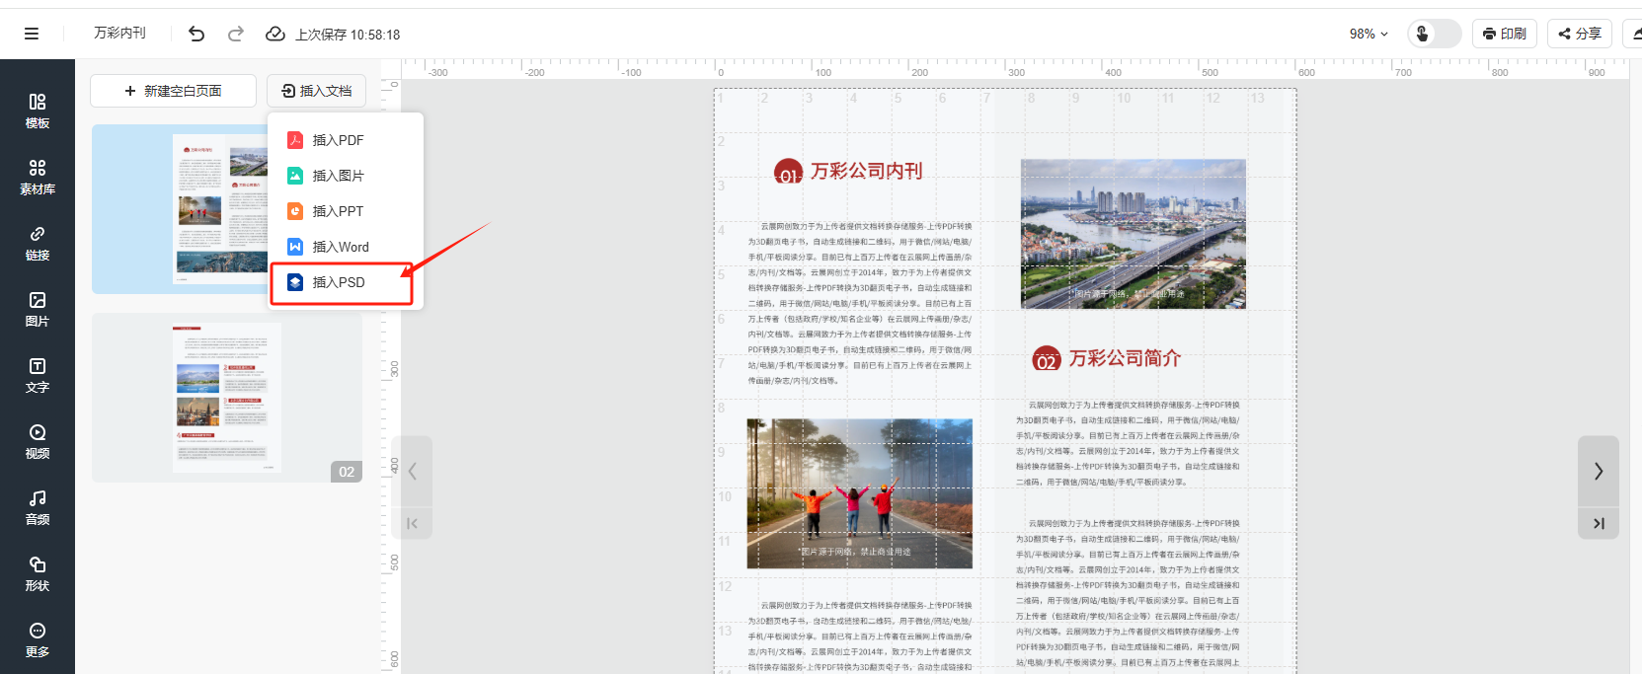The height and width of the screenshot is (674, 1642).
Task: Open the hamburger menu icon
Action: (x=32, y=34)
